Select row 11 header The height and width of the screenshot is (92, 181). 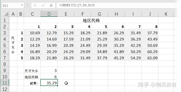click(5, 83)
